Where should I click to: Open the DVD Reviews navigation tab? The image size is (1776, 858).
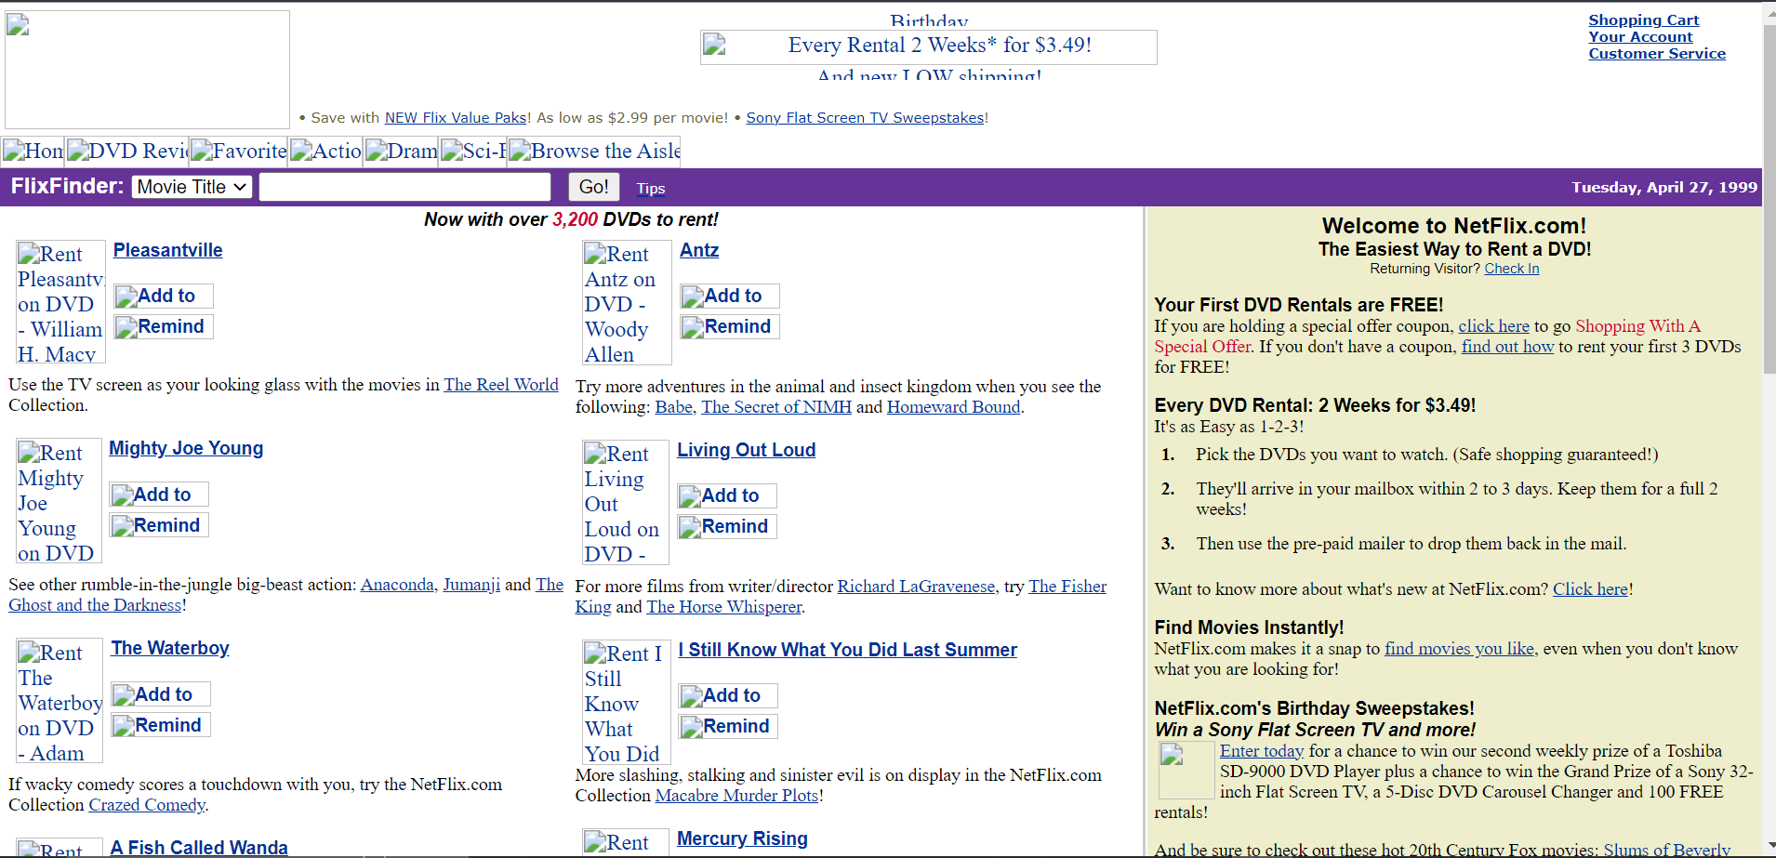[x=126, y=152]
